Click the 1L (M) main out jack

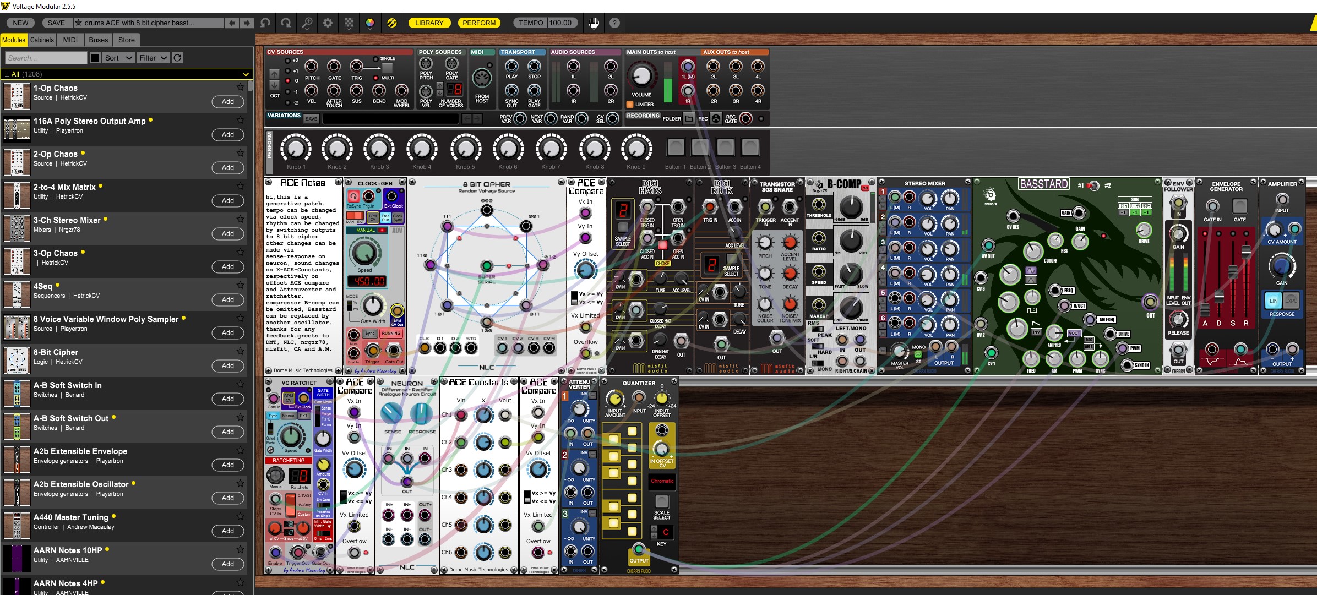(688, 67)
